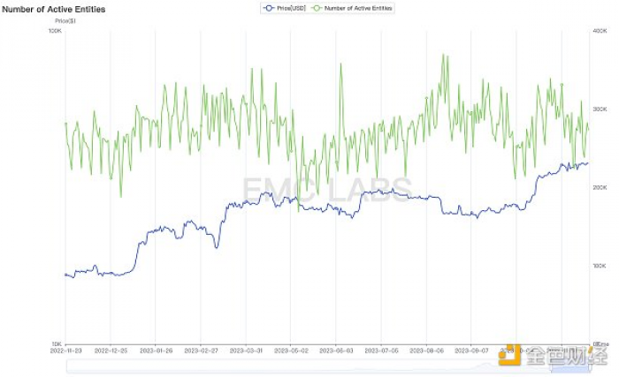
Task: Click the highlighted zoom window on range slider
Action: click(x=571, y=366)
